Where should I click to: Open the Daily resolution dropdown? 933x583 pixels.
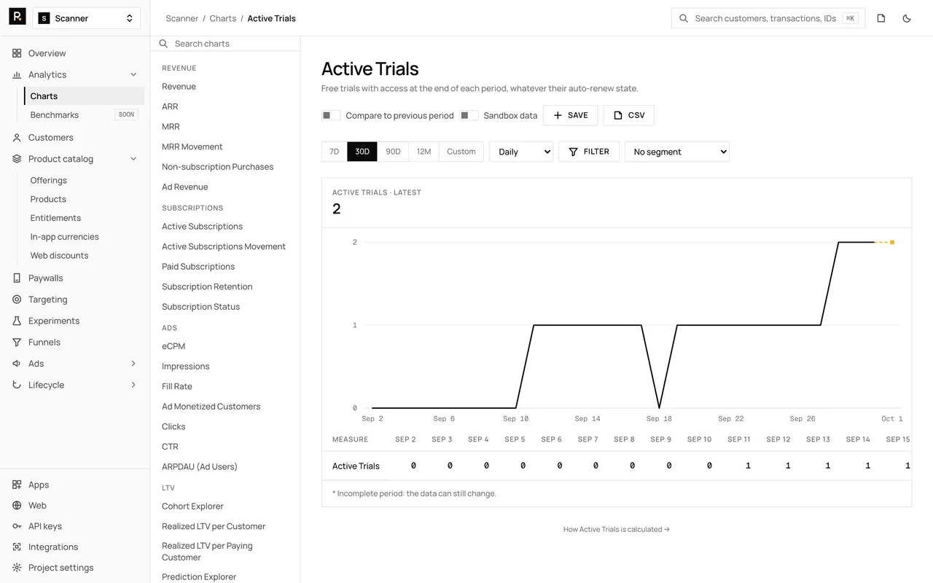521,152
